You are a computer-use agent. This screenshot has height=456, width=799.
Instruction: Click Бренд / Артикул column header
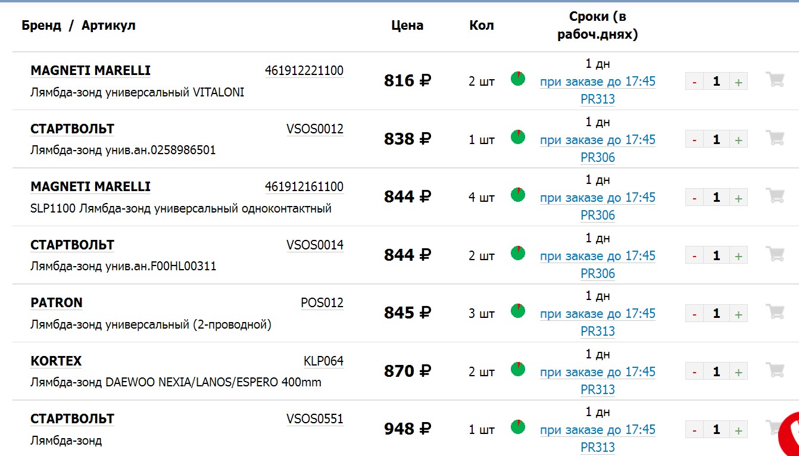pyautogui.click(x=79, y=26)
